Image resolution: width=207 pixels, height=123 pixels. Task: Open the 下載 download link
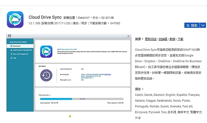(x=180, y=39)
